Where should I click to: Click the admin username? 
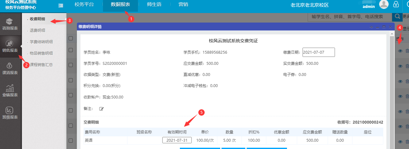(369, 6)
